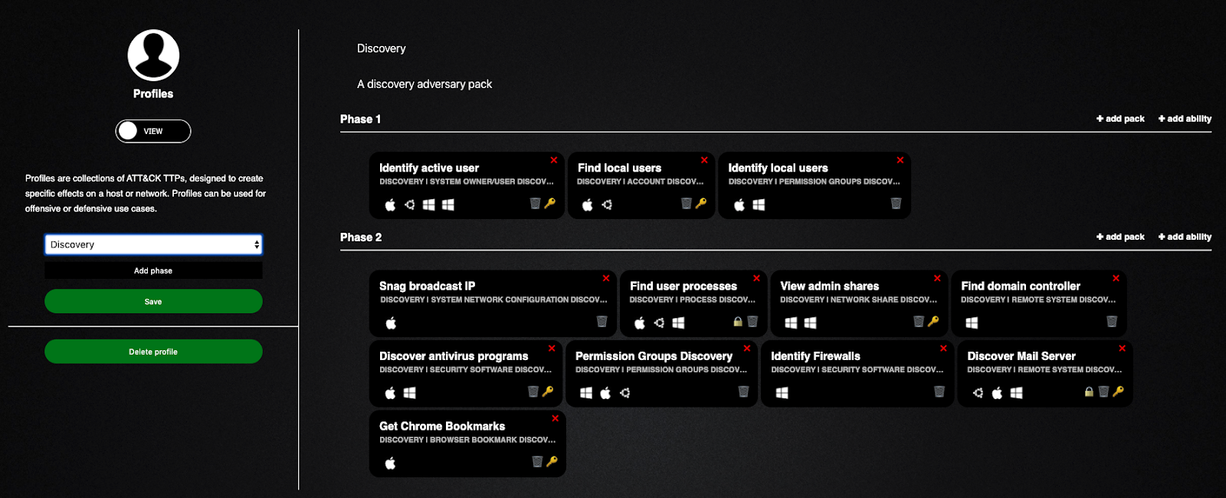1226x498 pixels.
Task: Click add ability link in Phase 2
Action: [1185, 237]
